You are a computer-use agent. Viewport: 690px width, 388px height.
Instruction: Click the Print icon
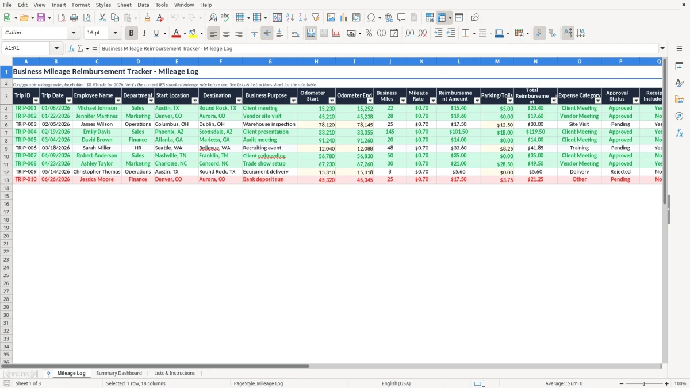tap(74, 18)
